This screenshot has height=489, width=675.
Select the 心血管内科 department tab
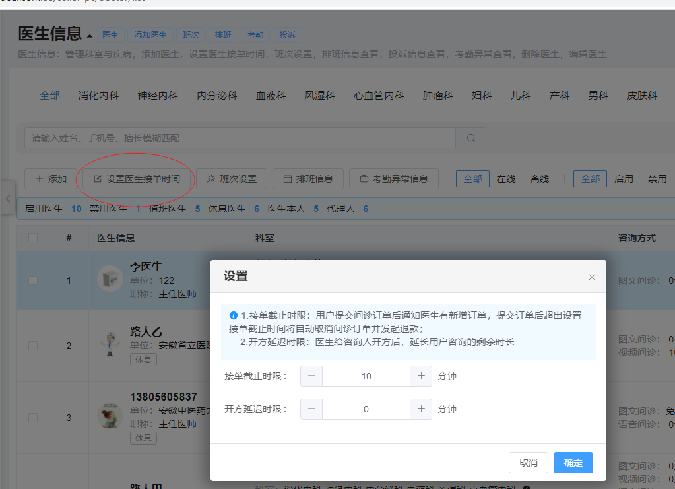[x=379, y=96]
